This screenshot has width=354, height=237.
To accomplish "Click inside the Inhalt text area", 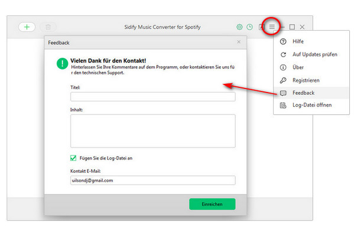I will point(153,131).
